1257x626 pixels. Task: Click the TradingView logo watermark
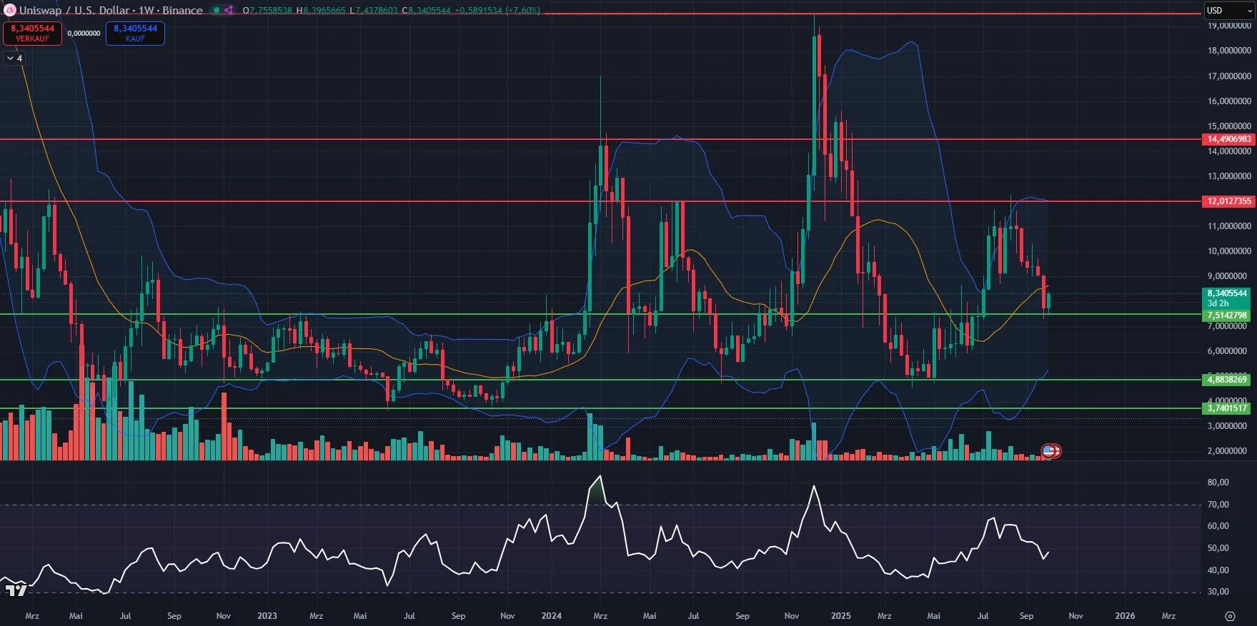pyautogui.click(x=16, y=590)
